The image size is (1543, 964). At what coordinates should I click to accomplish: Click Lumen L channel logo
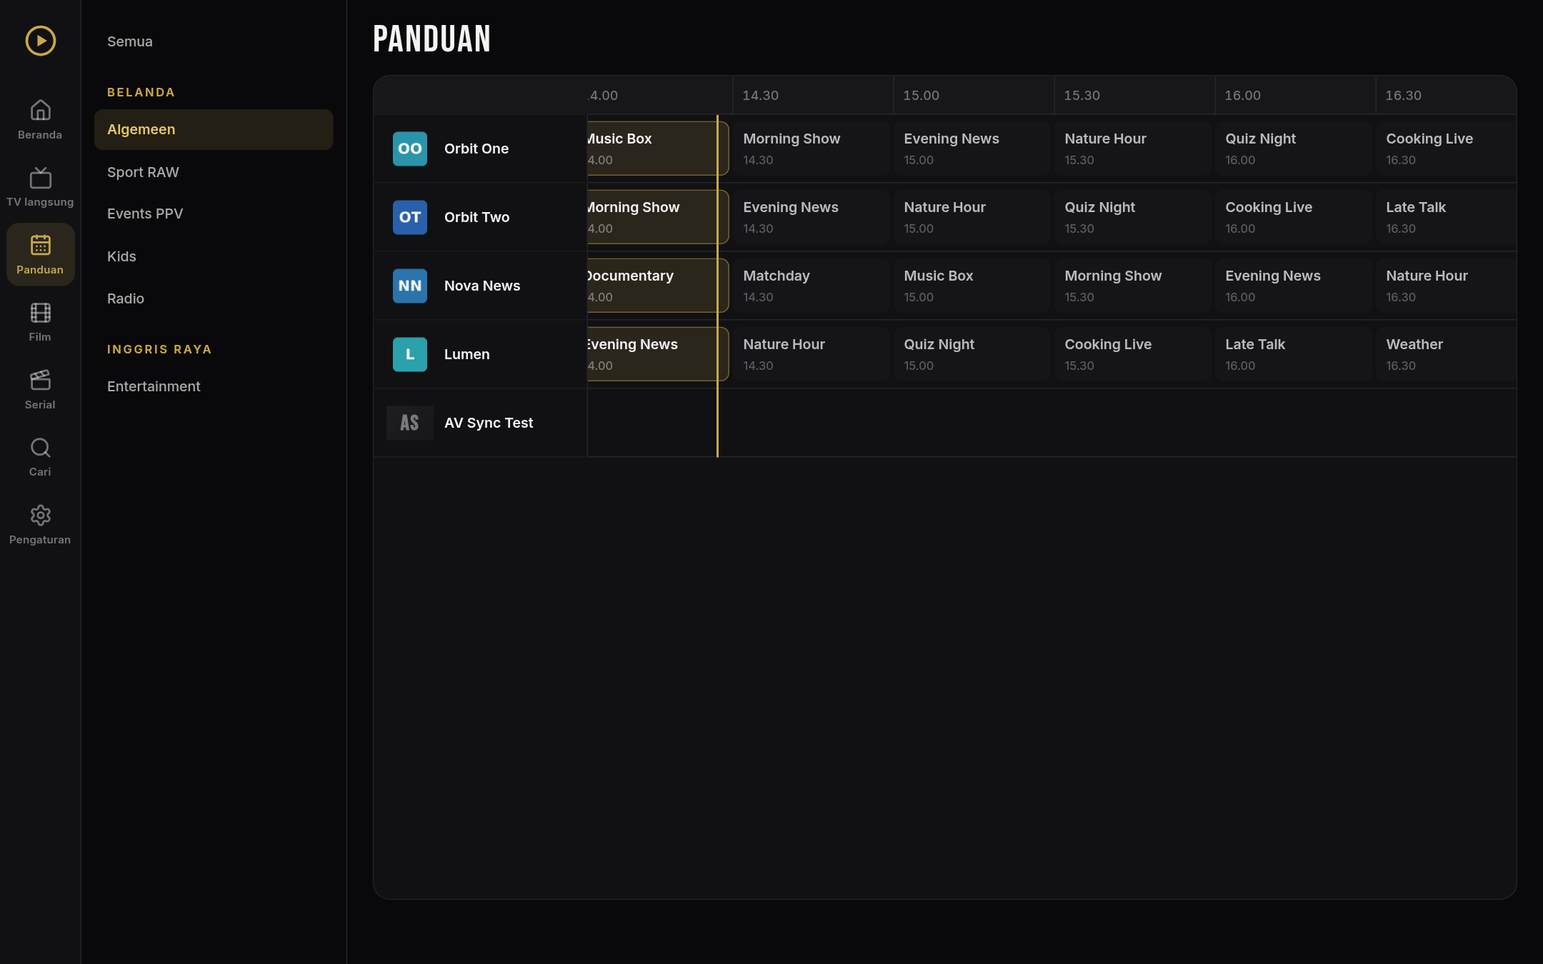[x=410, y=354]
